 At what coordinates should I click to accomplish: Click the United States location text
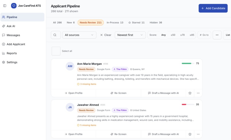138,110
